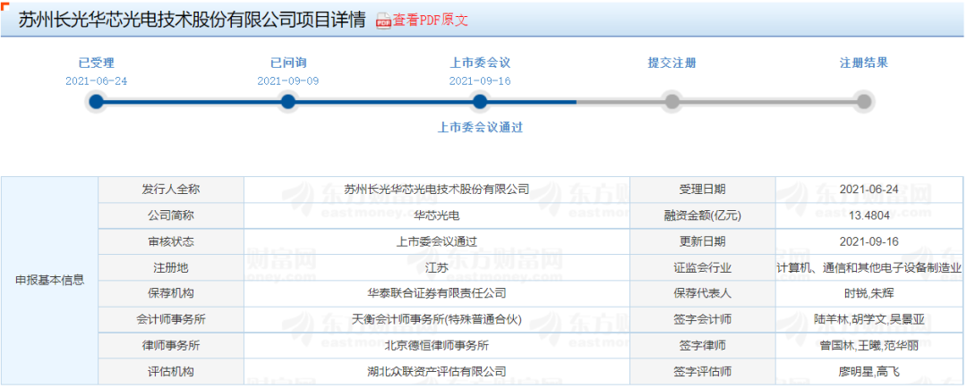
Task: Click the 证监会行业 label cell
Action: pyautogui.click(x=703, y=268)
